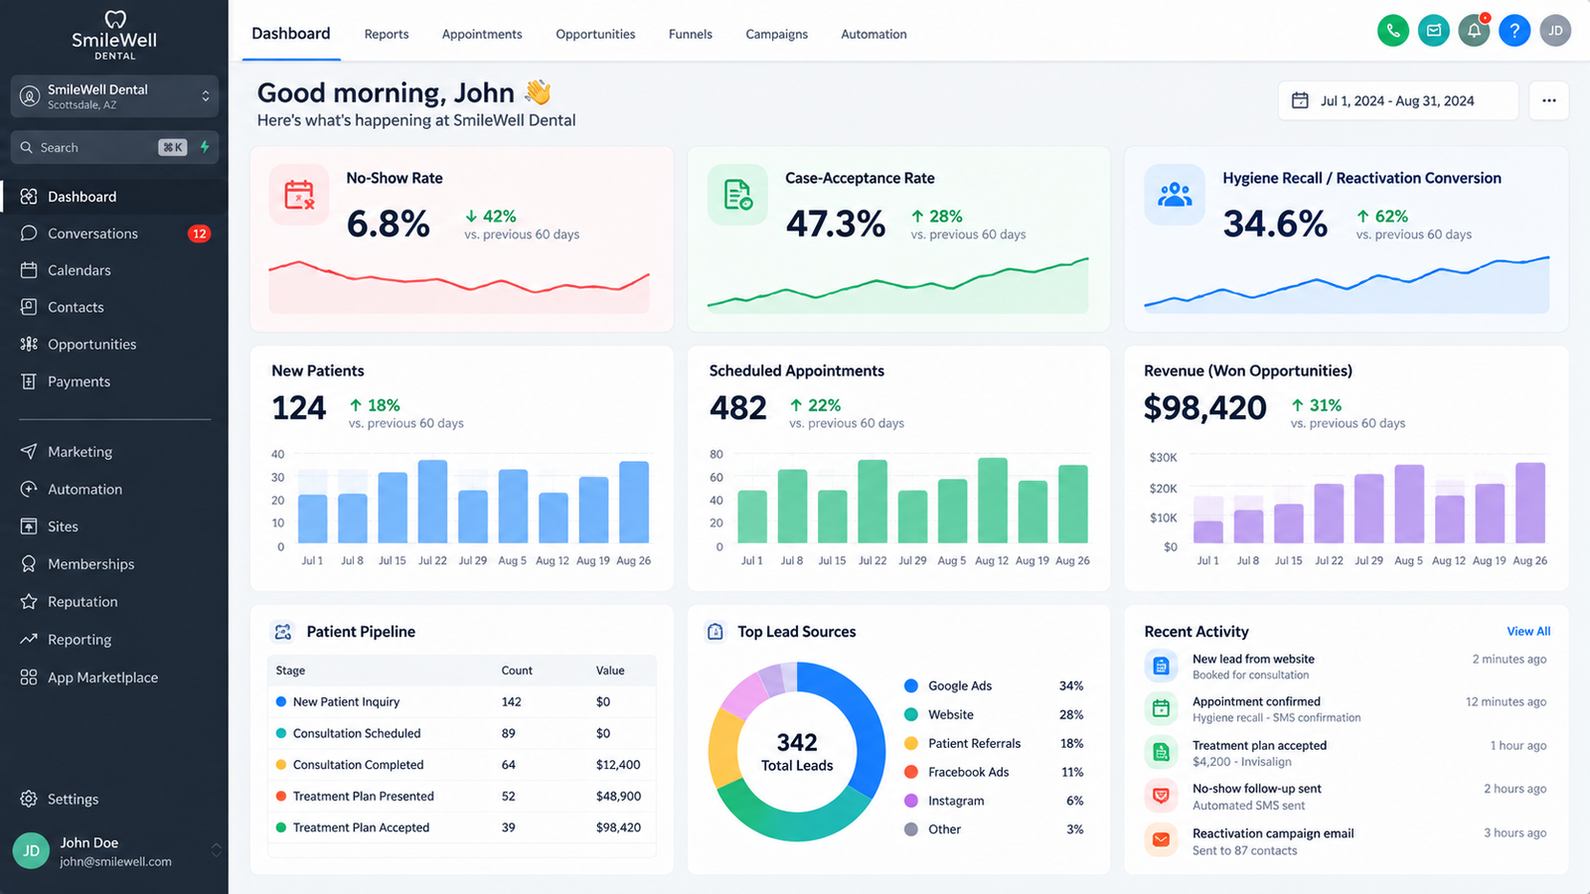This screenshot has width=1590, height=894.
Task: Click the Facebook Ads lead source label
Action: 969,772
